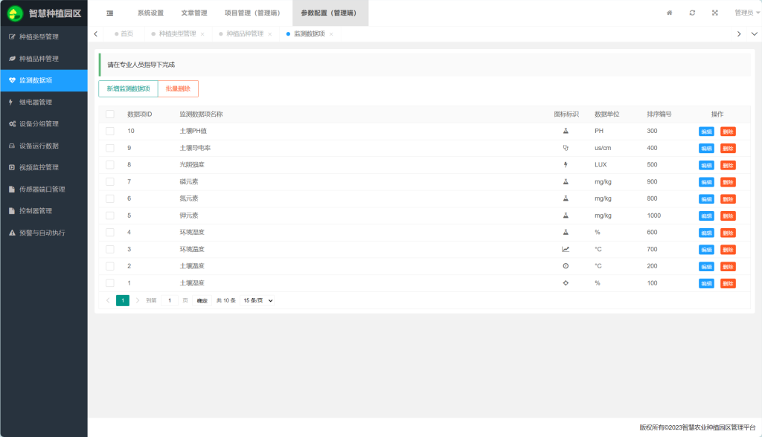This screenshot has height=437, width=762.
Task: Close the 种植品种管理 tab
Action: coord(270,34)
